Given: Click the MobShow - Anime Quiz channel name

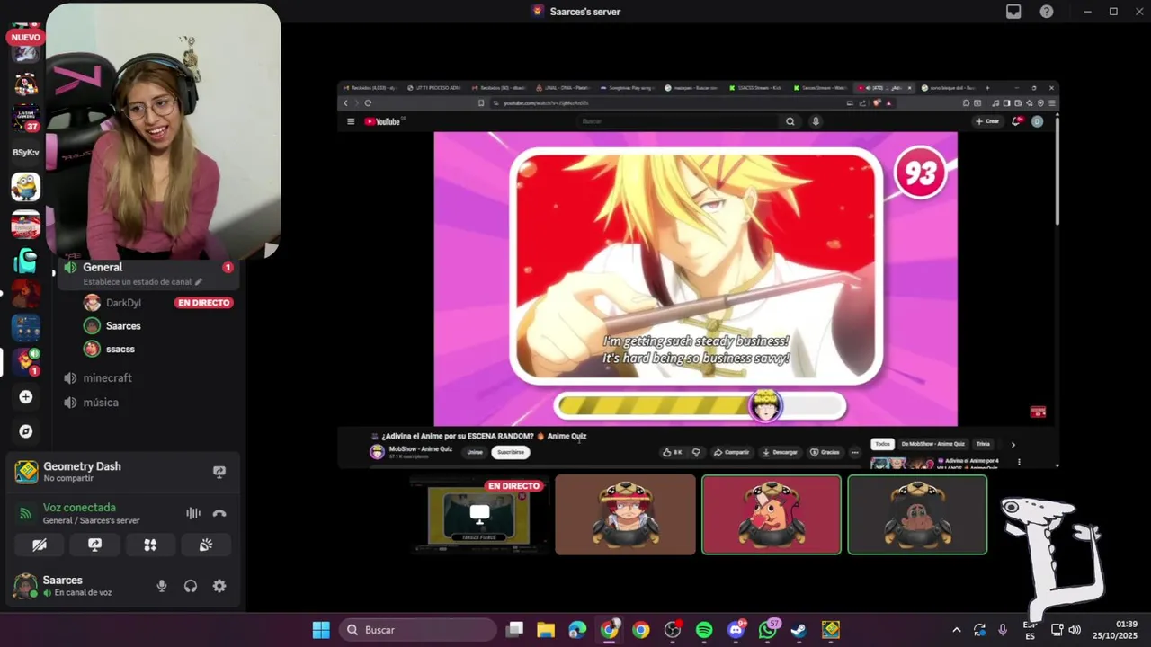Looking at the screenshot, I should tap(420, 448).
